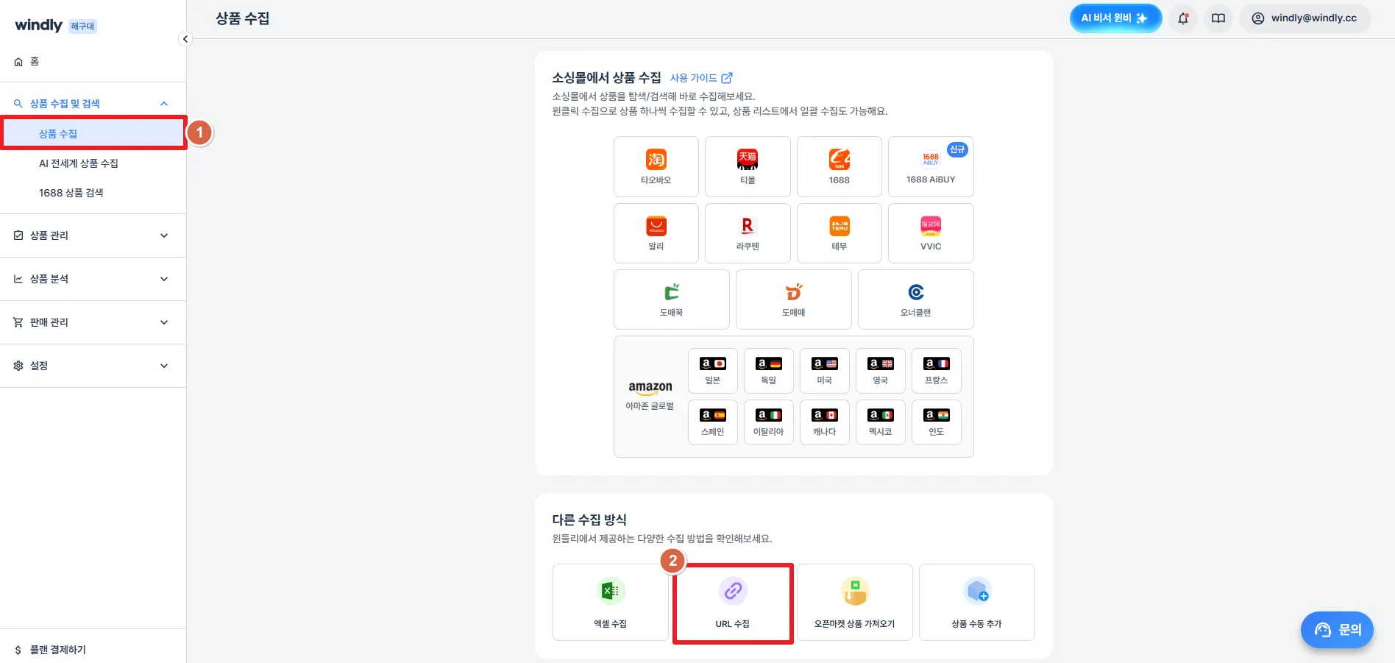Image resolution: width=1395 pixels, height=663 pixels.
Task: Open the Taobao (타오바오) sourcing mall
Action: point(656,167)
